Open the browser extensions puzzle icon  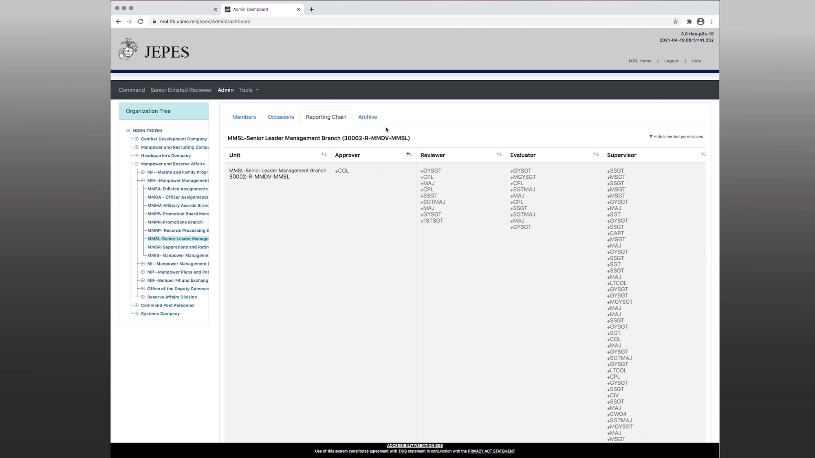(x=689, y=22)
